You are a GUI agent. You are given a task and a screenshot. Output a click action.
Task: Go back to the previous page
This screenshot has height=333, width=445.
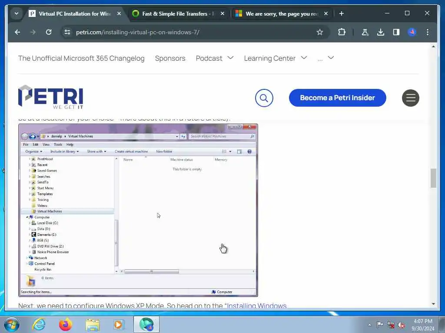pos(17,32)
